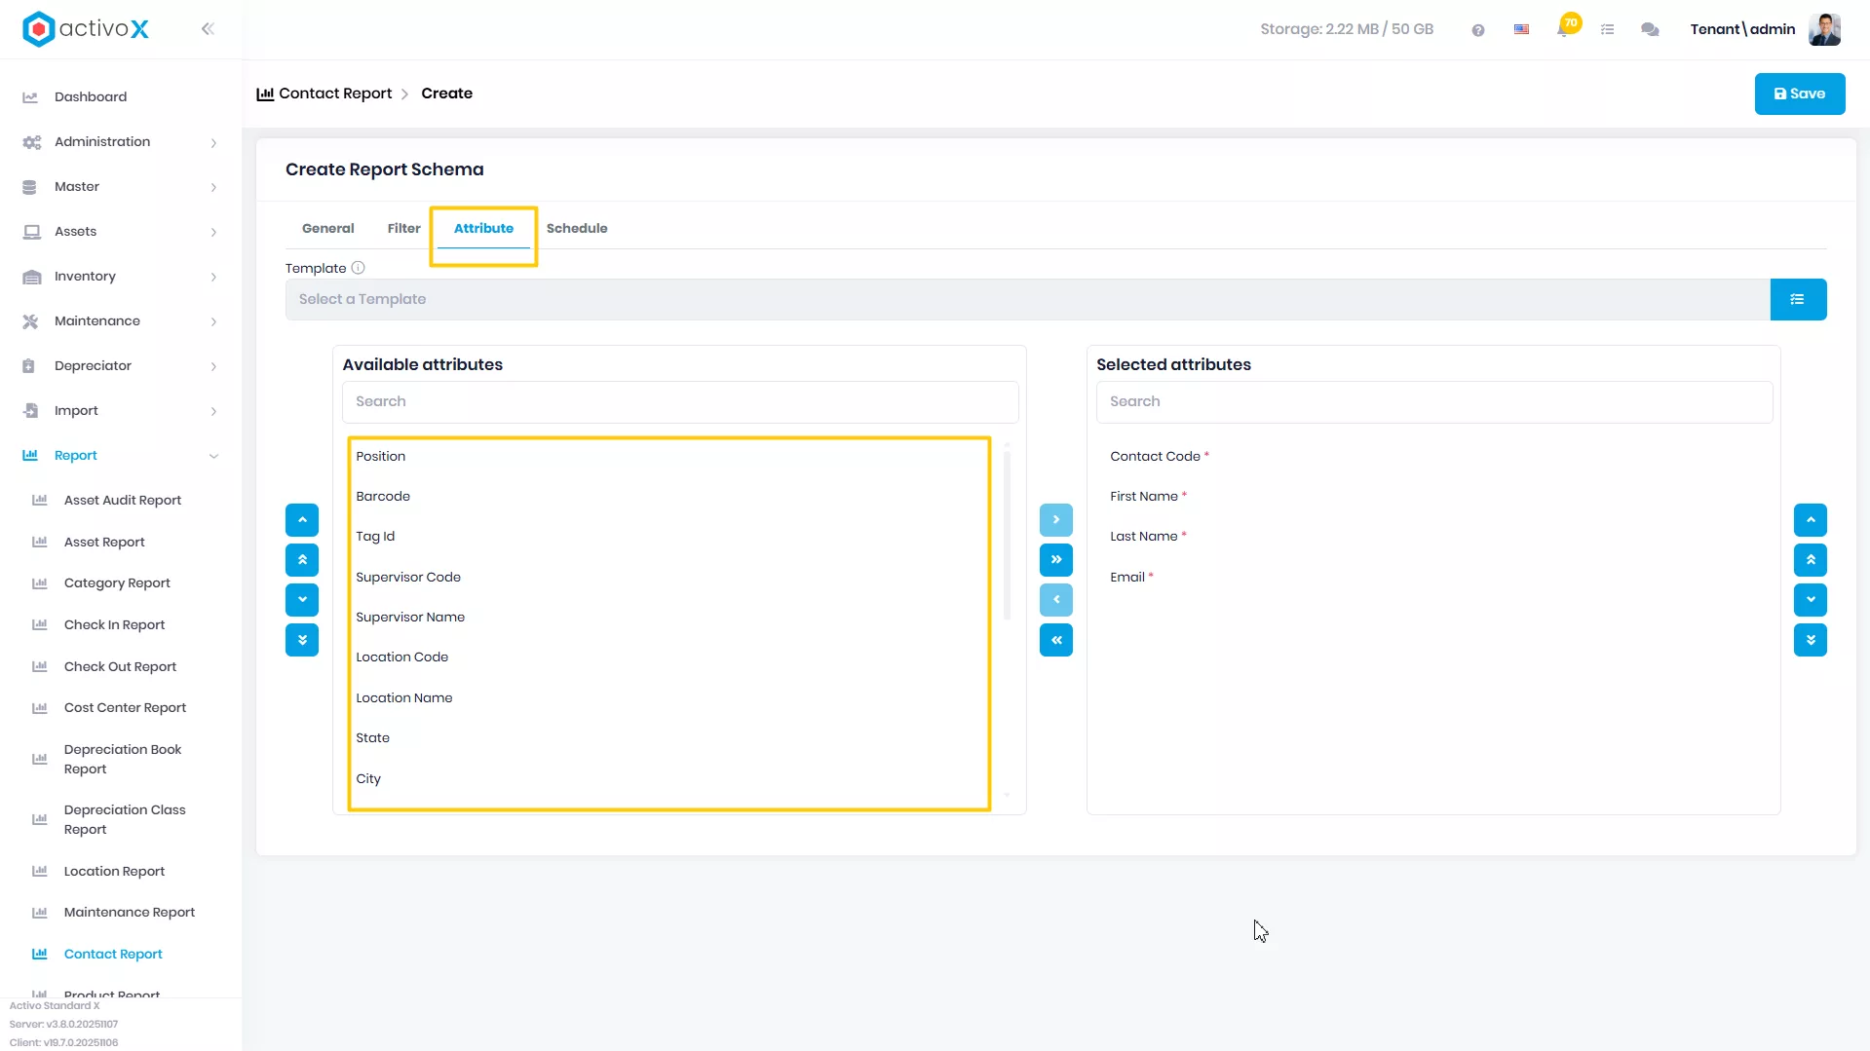
Task: Collapse the Report menu
Action: pyautogui.click(x=121, y=456)
